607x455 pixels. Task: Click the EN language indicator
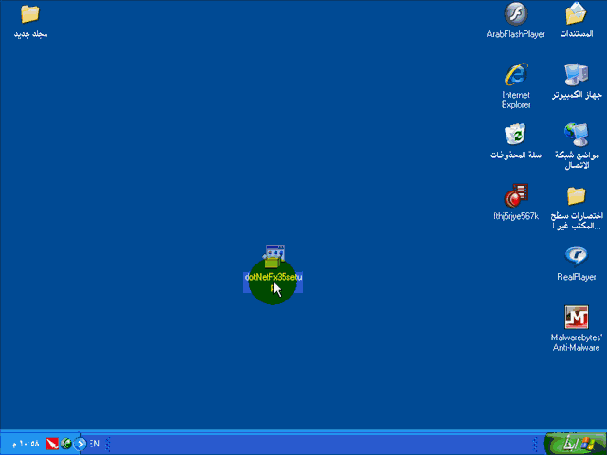pos(95,444)
